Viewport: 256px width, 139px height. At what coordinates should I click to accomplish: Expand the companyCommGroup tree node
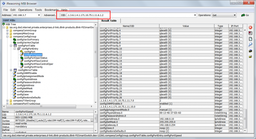point(7,30)
